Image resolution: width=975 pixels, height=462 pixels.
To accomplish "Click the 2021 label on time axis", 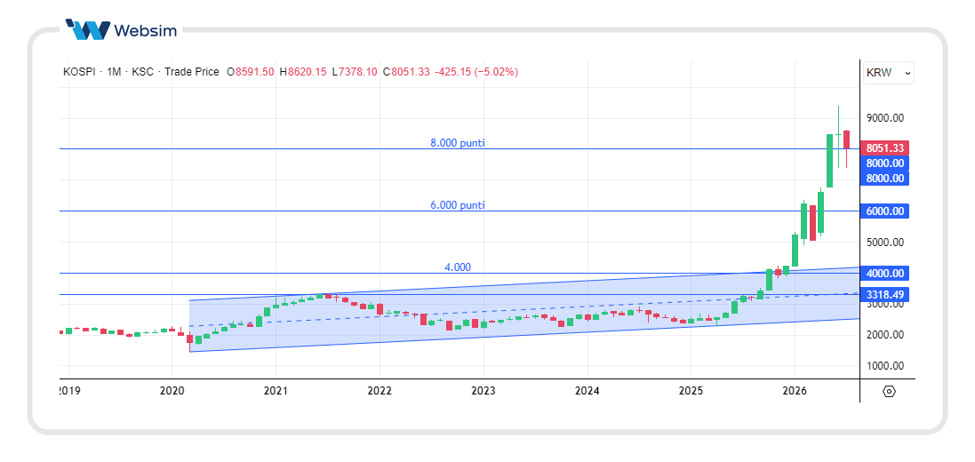I will click(276, 391).
